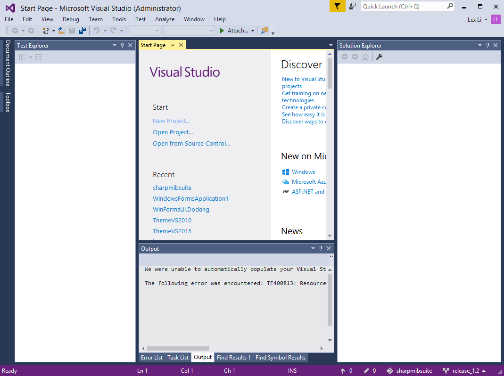Click the Open from Source Control link

(191, 143)
